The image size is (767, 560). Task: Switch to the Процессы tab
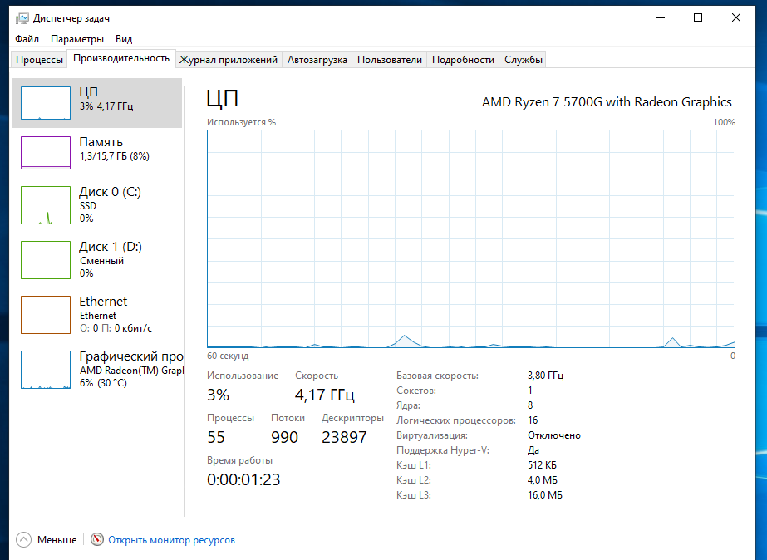[x=39, y=60]
